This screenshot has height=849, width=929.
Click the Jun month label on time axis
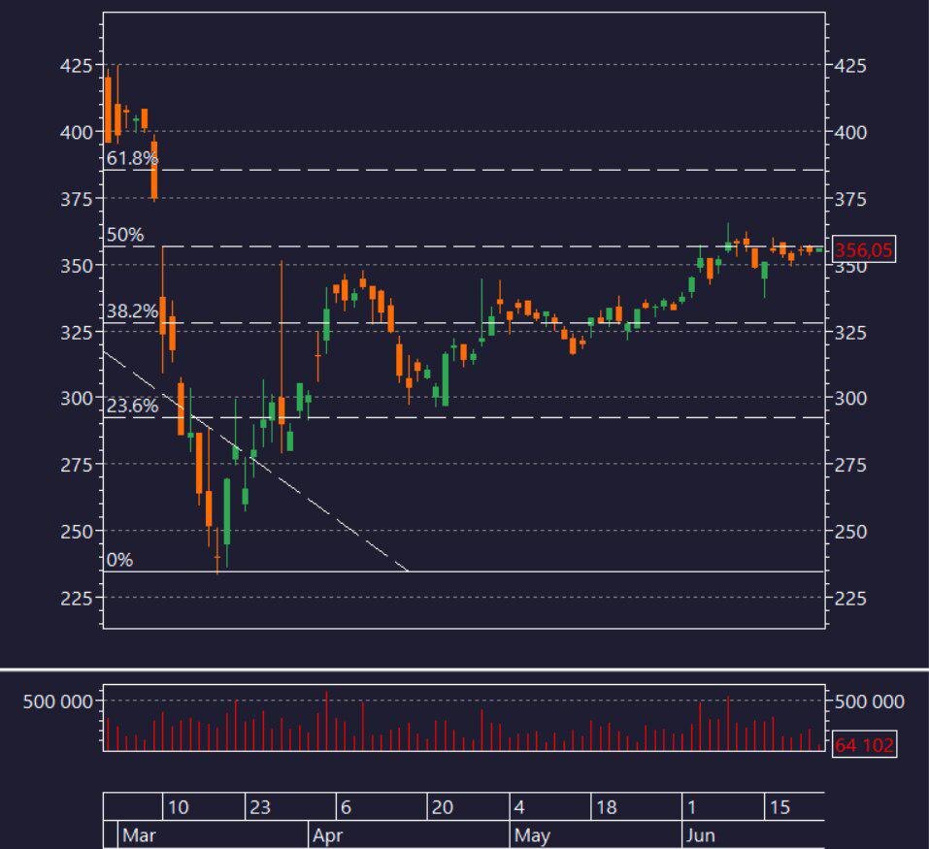[x=700, y=835]
